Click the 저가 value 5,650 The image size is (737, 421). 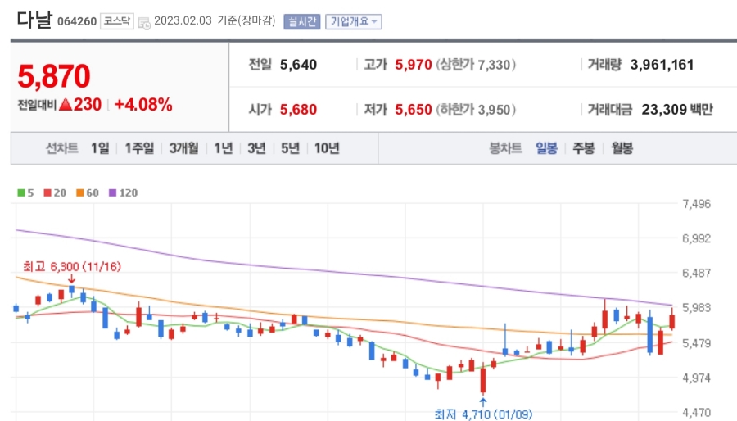(414, 110)
